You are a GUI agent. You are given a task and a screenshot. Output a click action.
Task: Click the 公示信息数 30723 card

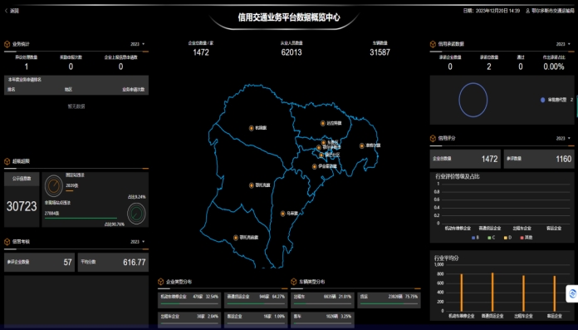click(x=22, y=199)
